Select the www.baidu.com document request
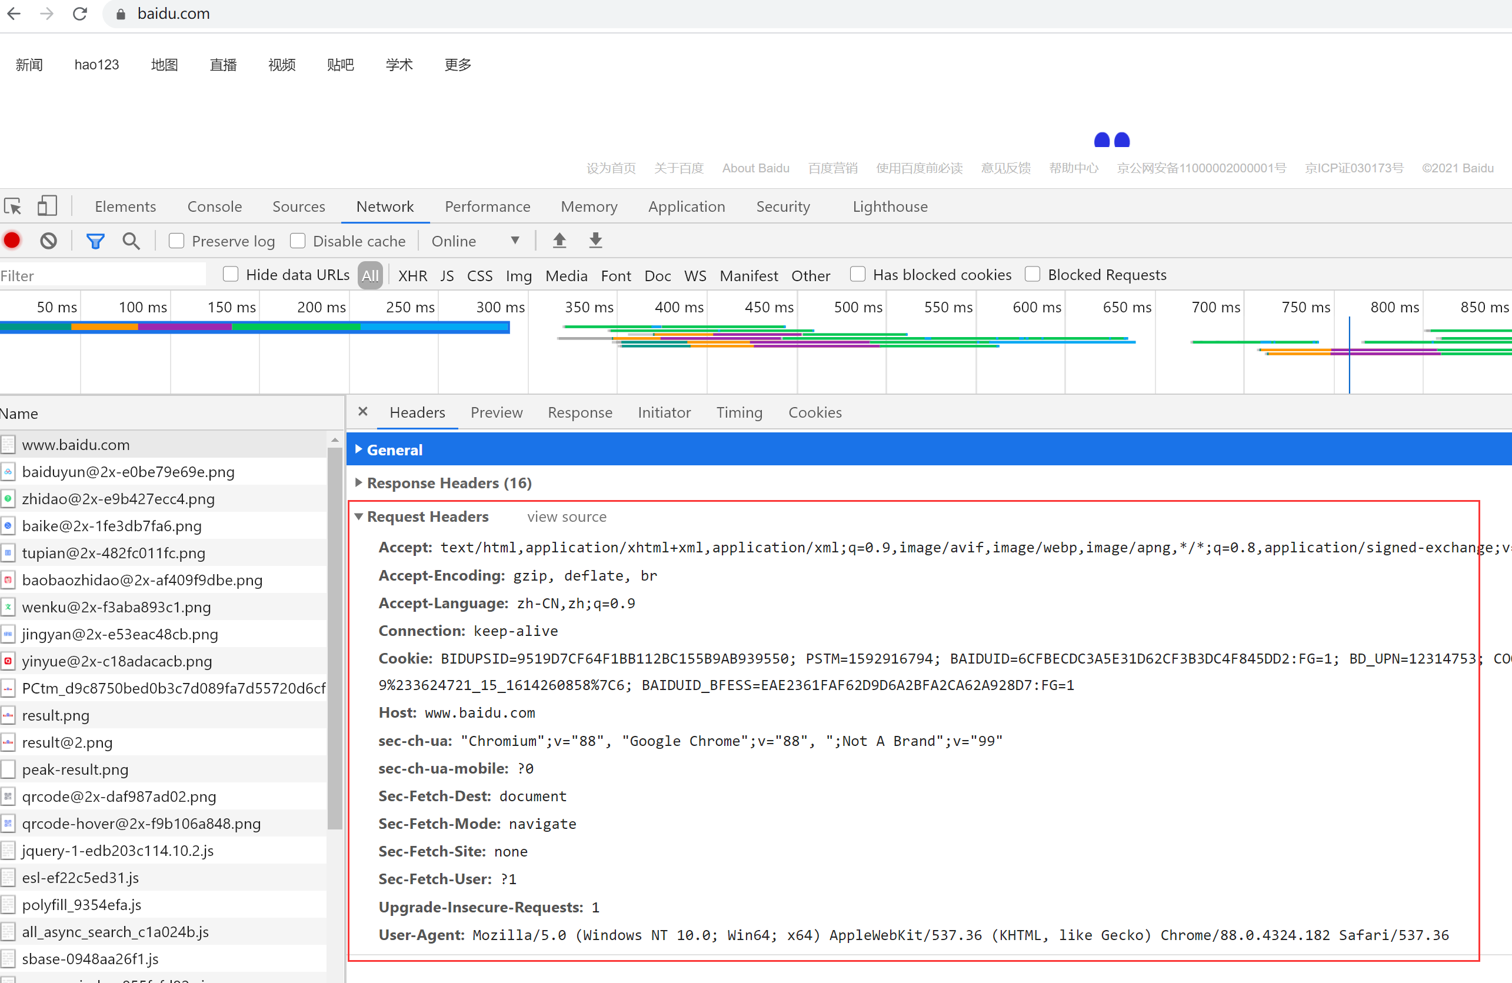This screenshot has width=1512, height=983. click(x=164, y=445)
